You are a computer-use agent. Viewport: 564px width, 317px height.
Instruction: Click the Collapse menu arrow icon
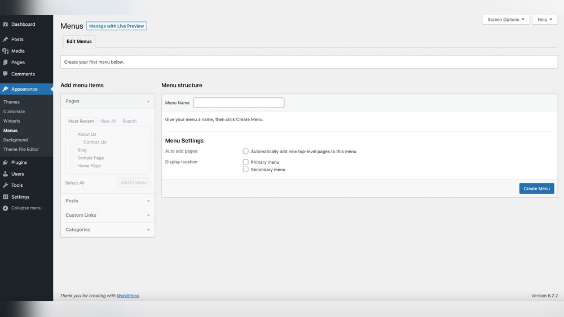(6, 208)
